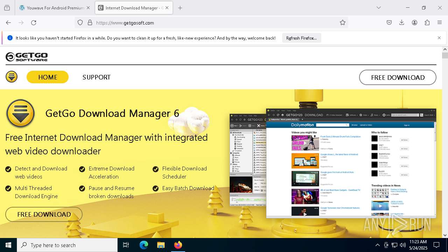
Task: Open the volume tray icon
Action: pos(403,245)
